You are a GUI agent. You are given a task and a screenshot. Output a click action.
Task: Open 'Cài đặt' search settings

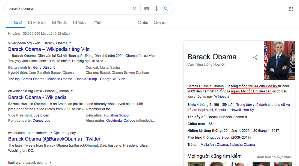click(x=143, y=22)
